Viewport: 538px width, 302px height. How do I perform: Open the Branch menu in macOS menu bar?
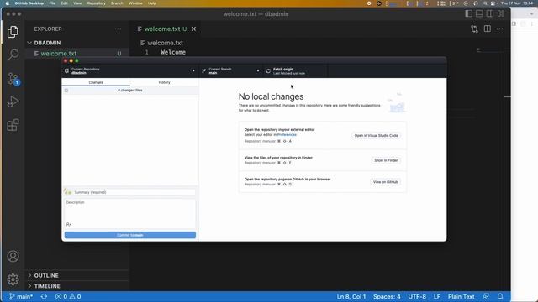[117, 3]
